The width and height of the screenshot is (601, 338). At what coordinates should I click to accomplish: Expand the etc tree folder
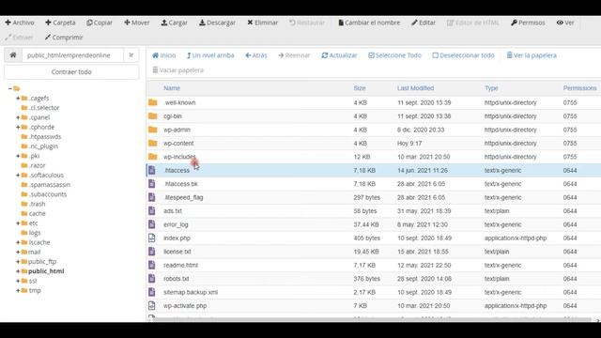tap(18, 223)
